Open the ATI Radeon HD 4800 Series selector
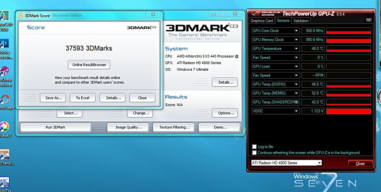 point(286,163)
